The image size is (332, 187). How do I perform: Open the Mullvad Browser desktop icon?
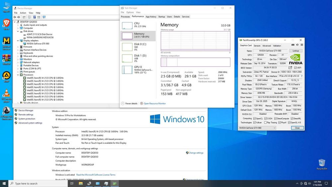(6, 44)
